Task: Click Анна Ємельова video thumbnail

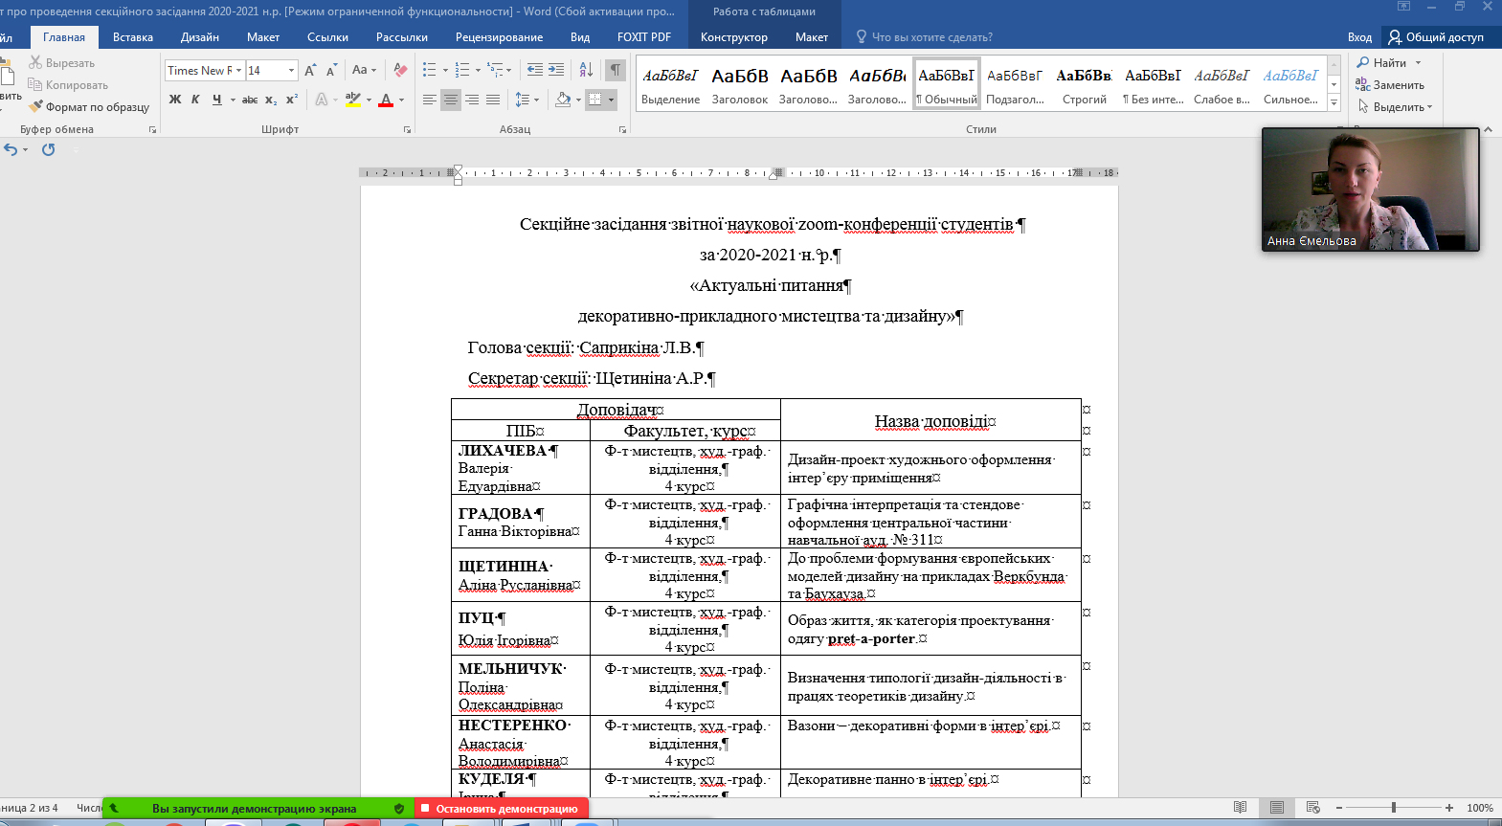Action: point(1370,190)
